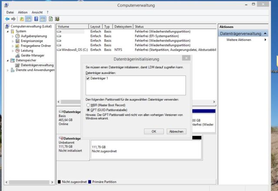Click Abbrechen to cancel initialization
The image size is (278, 191).
(x=176, y=132)
